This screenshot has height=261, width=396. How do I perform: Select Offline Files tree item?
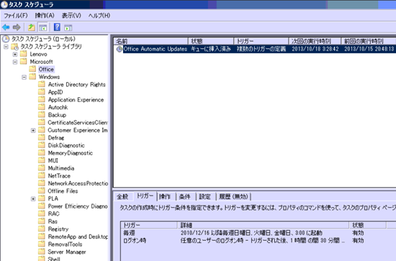click(x=63, y=191)
